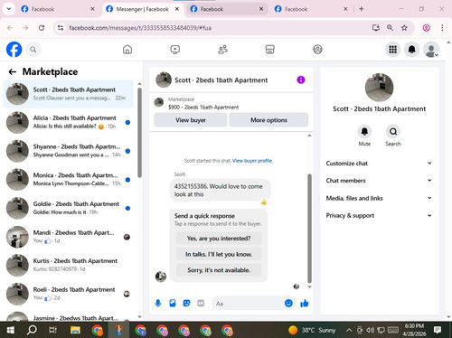Open the Groups icon in top navigation
Screen dimensions: 452x338
click(317, 50)
